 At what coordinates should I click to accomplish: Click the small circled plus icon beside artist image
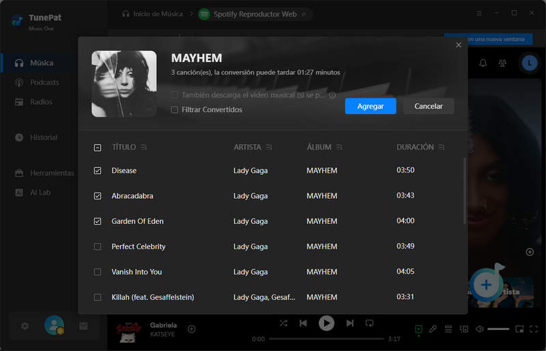(530, 252)
